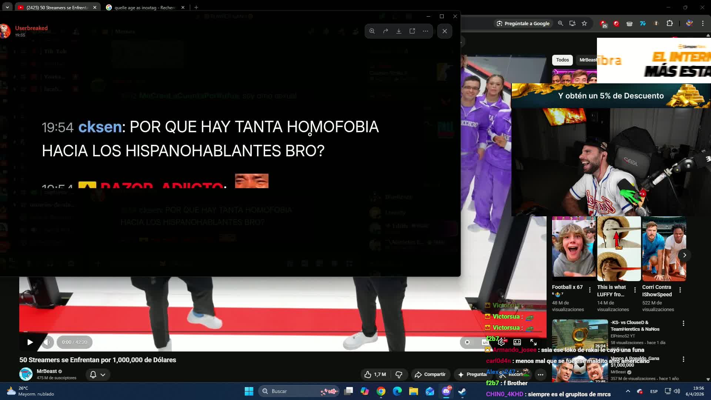Expand notification bell dropdown for MrBeast
This screenshot has height=400, width=711.
[98, 375]
